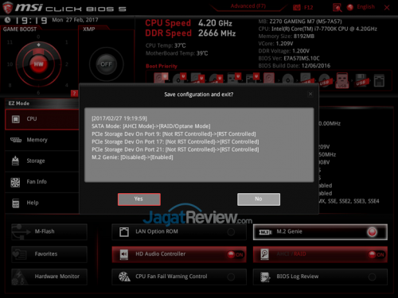Viewport: 398px width, 298px height.
Task: Click the BIOS Ver E7A57IMS.10C text
Action: pos(289,58)
